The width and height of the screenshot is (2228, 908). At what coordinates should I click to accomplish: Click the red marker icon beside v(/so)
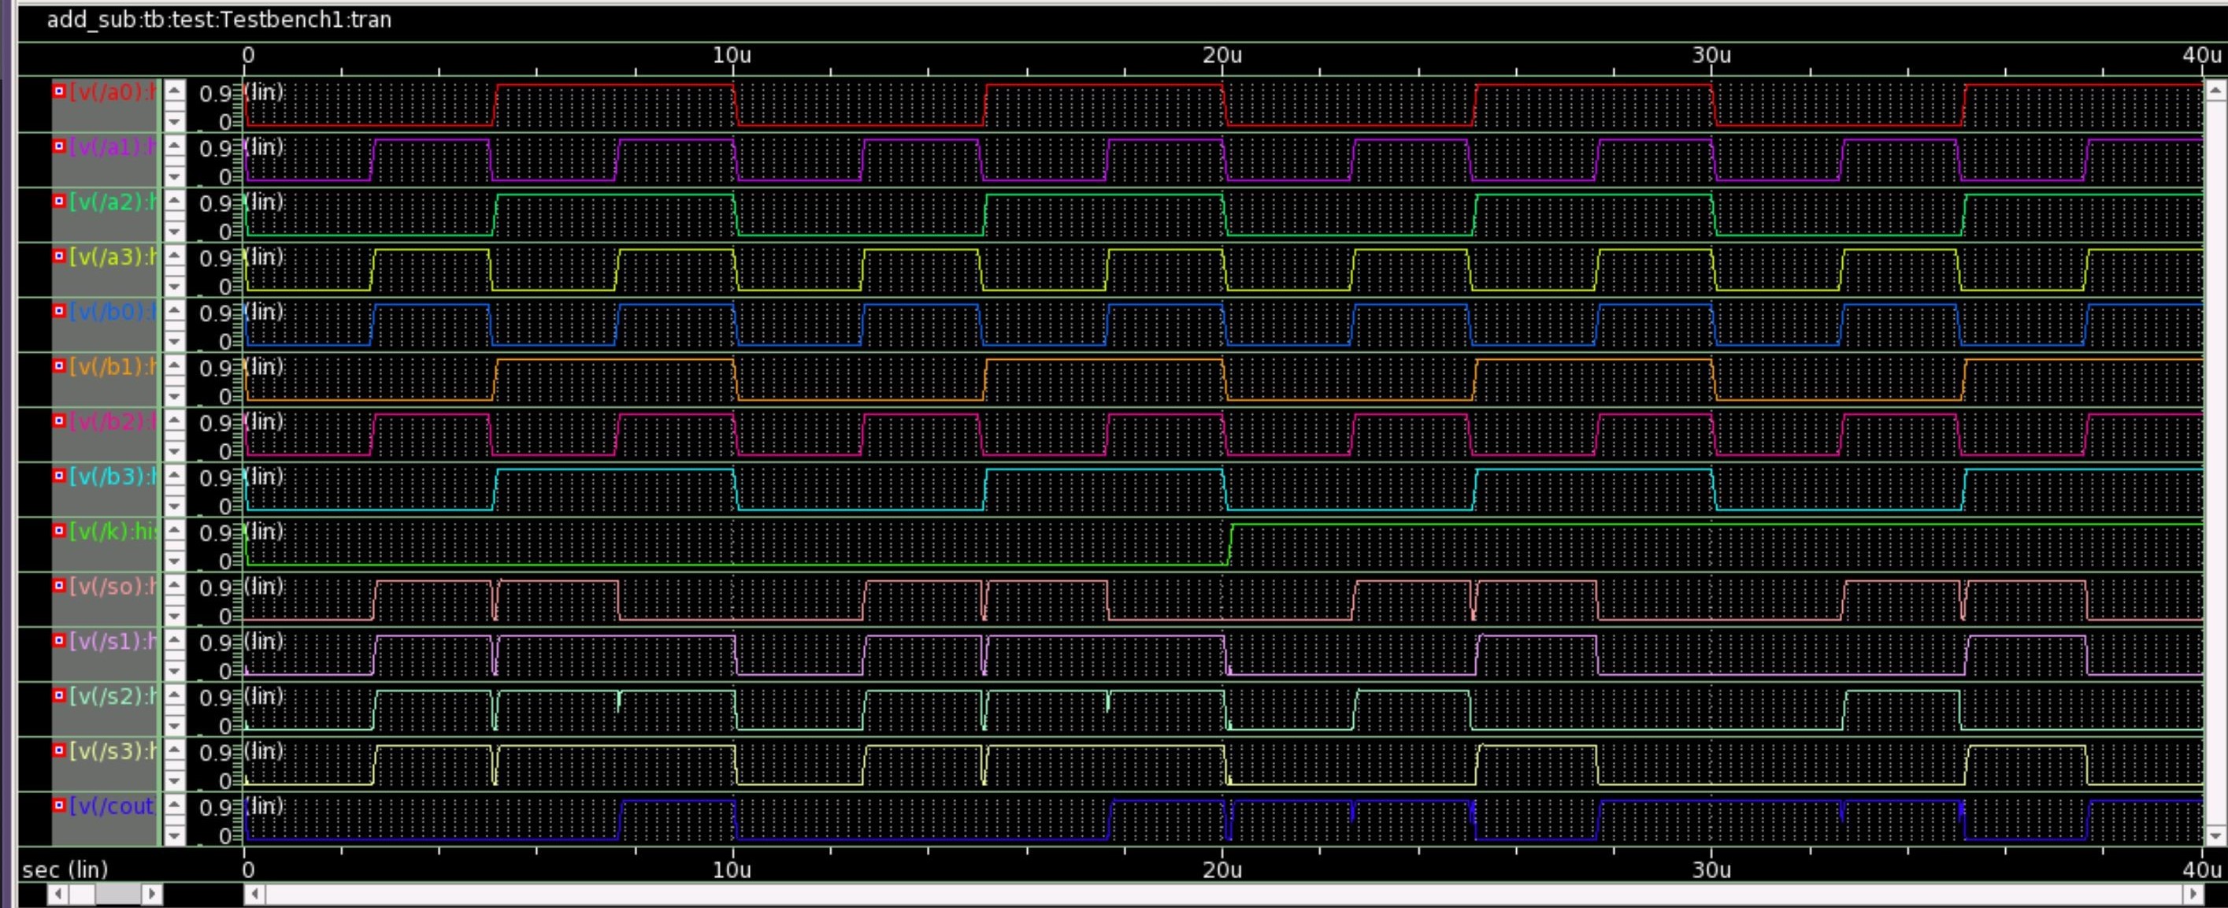[59, 587]
